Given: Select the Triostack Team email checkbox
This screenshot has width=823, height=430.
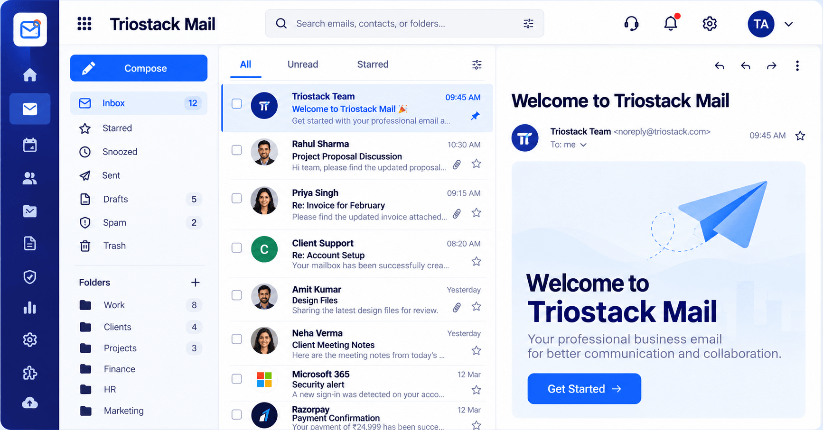Looking at the screenshot, I should click(x=237, y=104).
